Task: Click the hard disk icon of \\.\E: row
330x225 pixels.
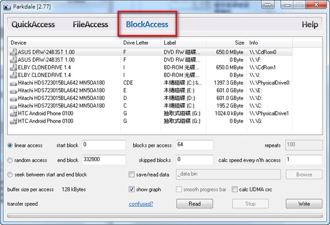Action: tap(13, 91)
